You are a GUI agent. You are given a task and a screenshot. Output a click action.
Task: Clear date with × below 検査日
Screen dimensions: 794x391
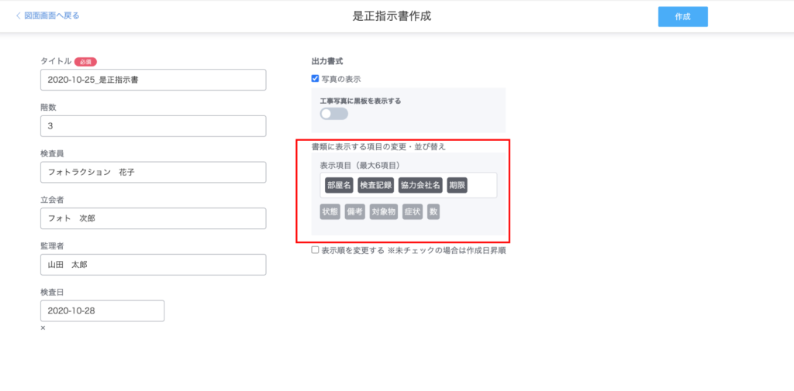click(43, 328)
